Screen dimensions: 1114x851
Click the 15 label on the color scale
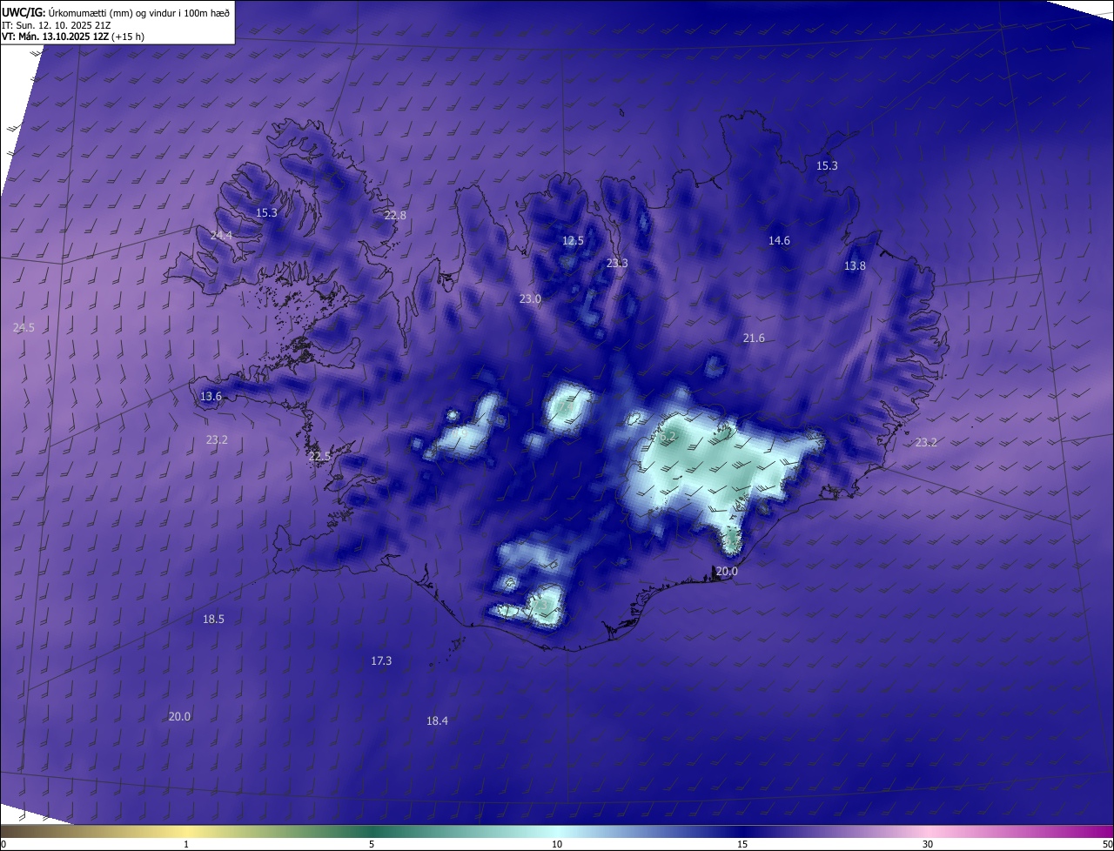742,845
